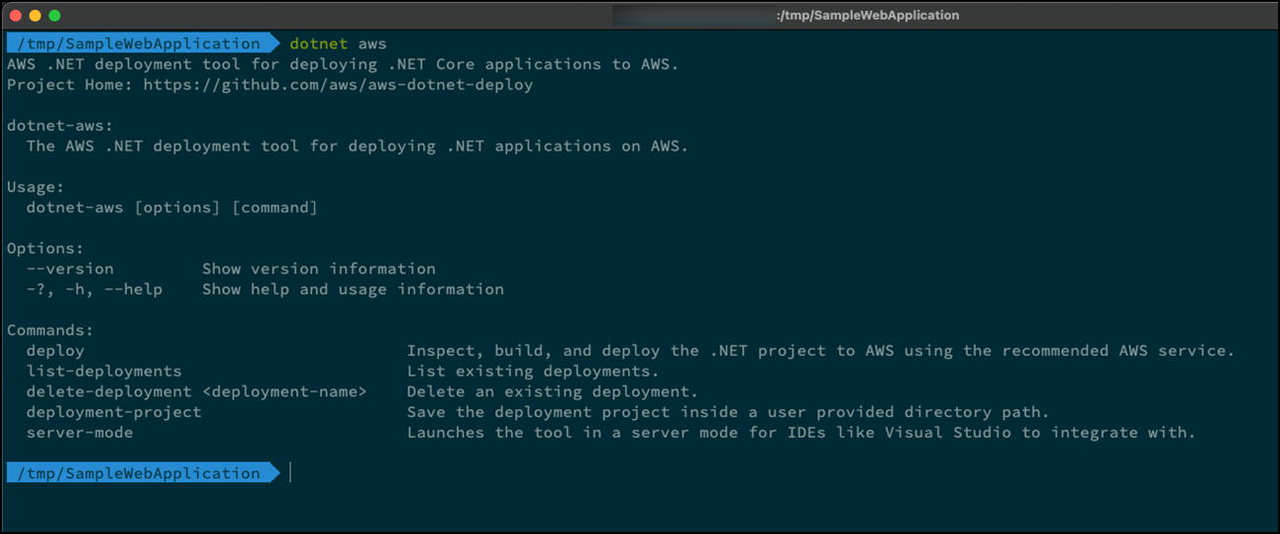Click the 'deploy' command name
The height and width of the screenshot is (534, 1280).
click(55, 350)
